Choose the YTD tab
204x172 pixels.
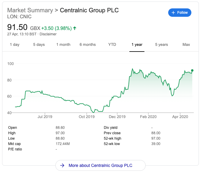[112, 45]
